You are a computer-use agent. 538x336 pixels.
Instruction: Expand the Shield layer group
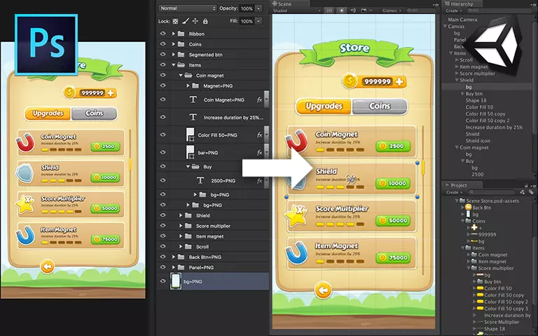180,216
